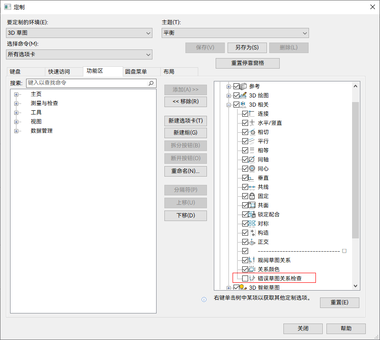
Task: Open the 圆盘菜单 tab
Action: coord(136,71)
